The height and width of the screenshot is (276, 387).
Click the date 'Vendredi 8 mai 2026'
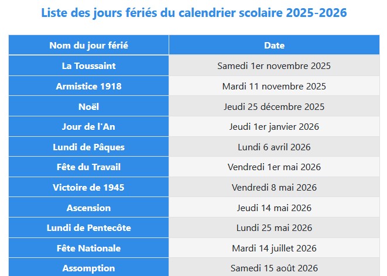tap(274, 188)
